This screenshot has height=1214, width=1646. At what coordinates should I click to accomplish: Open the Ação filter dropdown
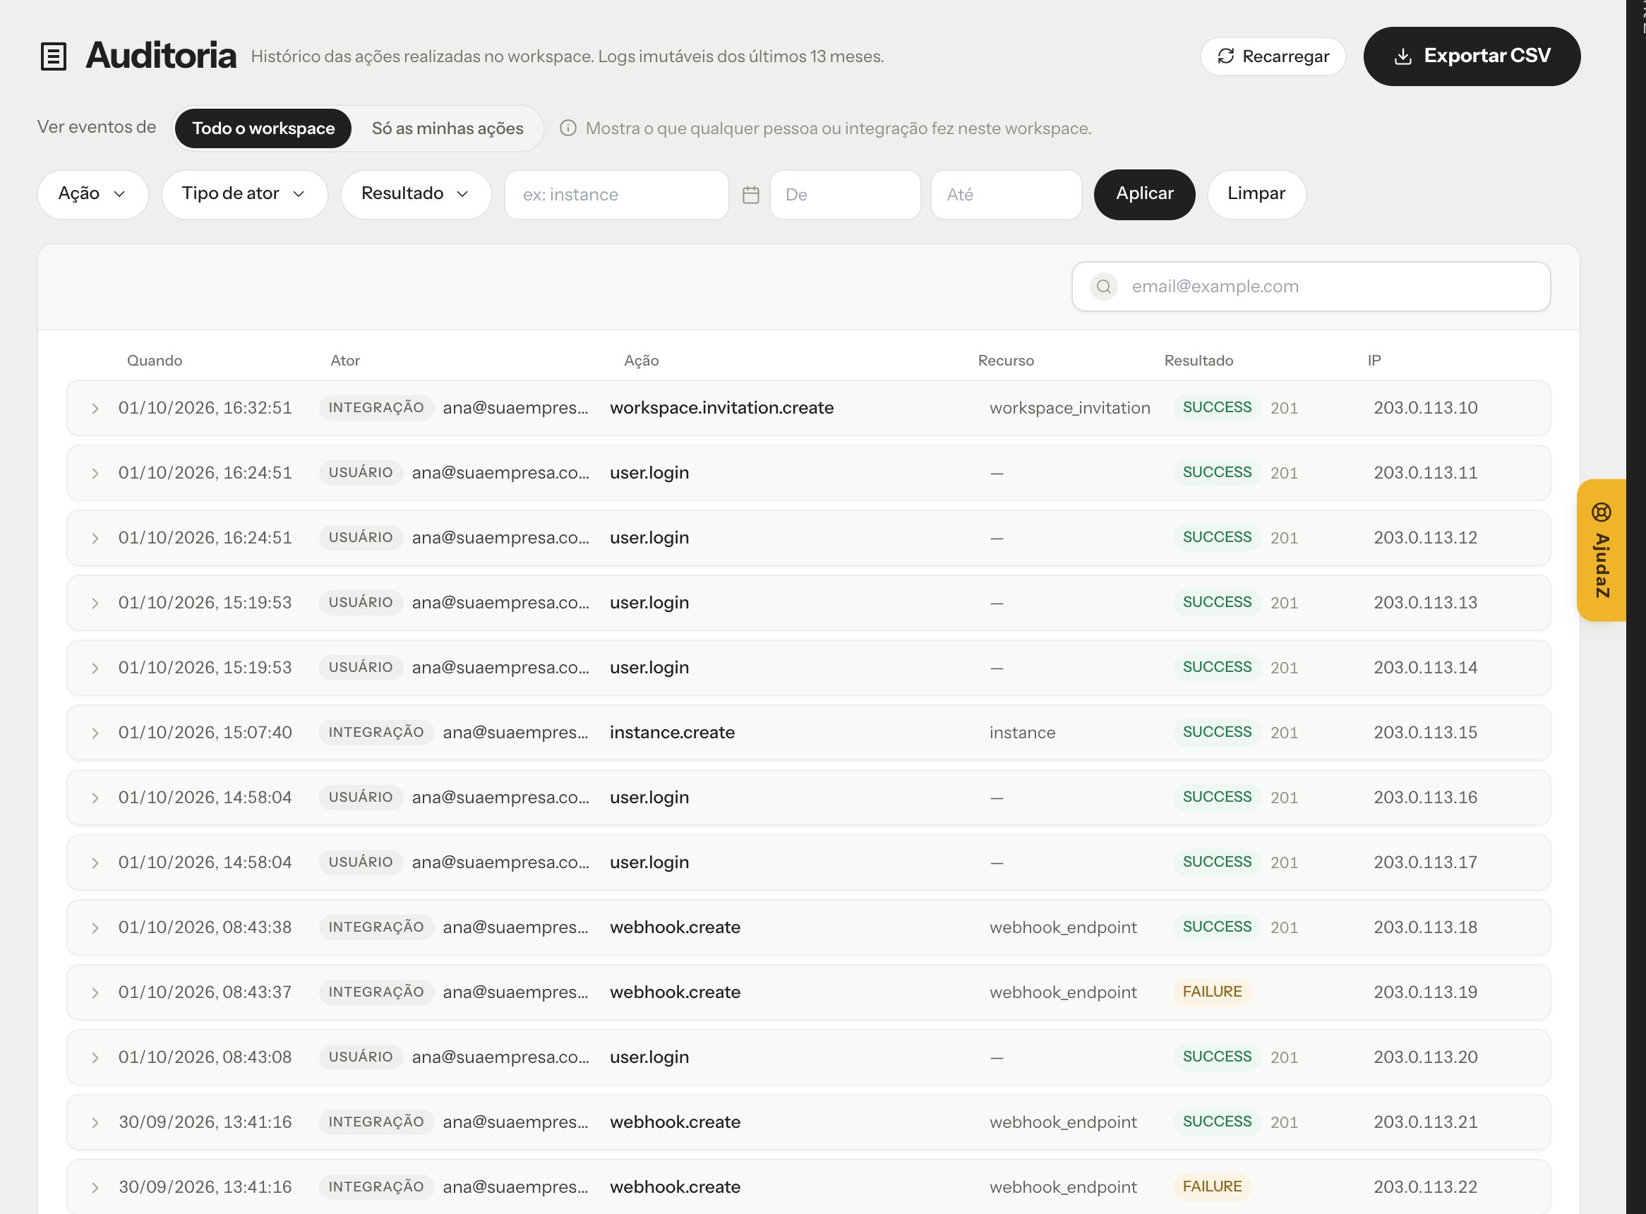point(92,194)
